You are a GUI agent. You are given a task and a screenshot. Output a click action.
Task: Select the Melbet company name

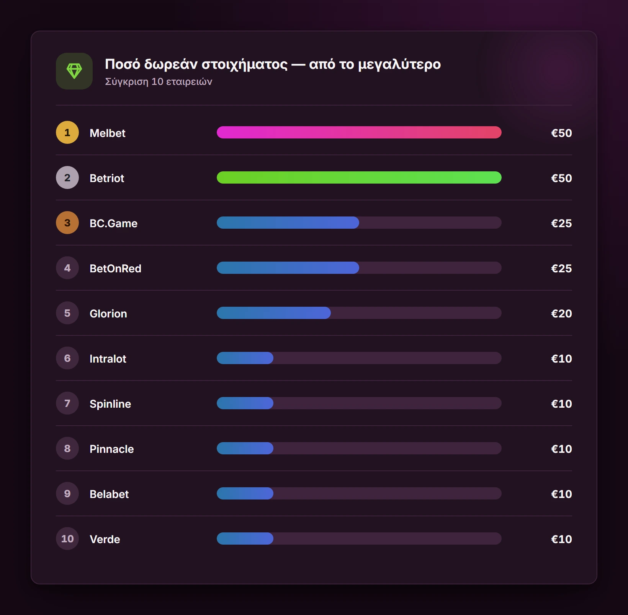108,133
